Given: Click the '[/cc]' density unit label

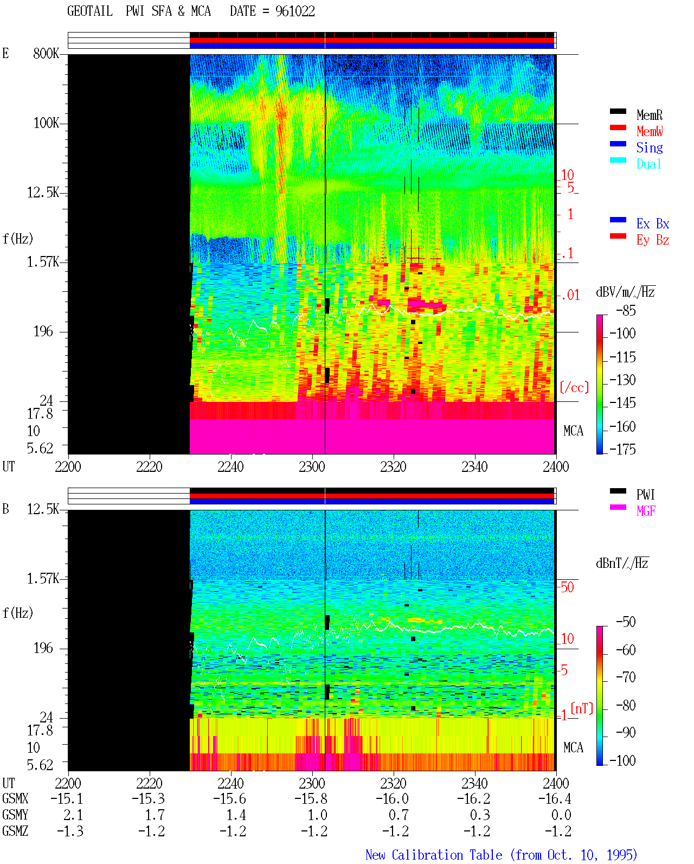Looking at the screenshot, I should tap(574, 387).
